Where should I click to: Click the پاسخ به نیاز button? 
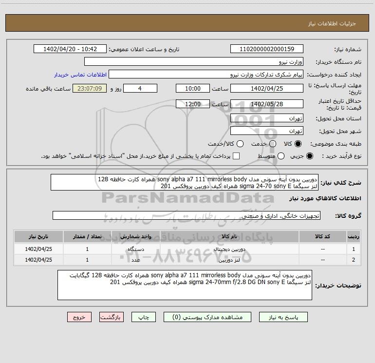(x=283, y=317)
